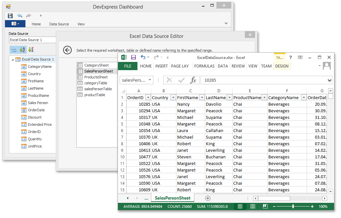Select Normal view icon in status bar

pos(240,206)
